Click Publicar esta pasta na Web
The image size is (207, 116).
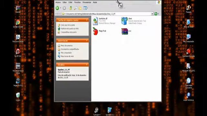pyautogui.click(x=70, y=29)
